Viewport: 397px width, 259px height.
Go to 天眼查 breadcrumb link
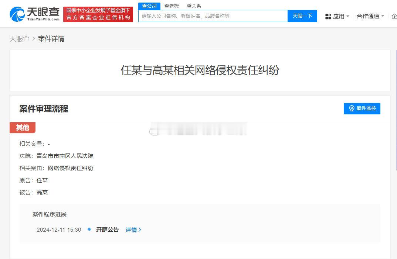pyautogui.click(x=20, y=39)
